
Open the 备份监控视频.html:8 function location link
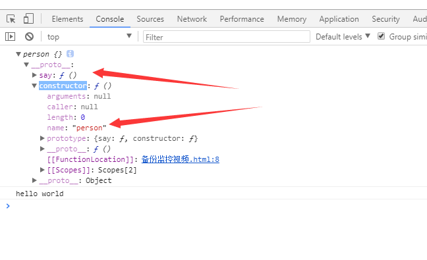(x=181, y=159)
